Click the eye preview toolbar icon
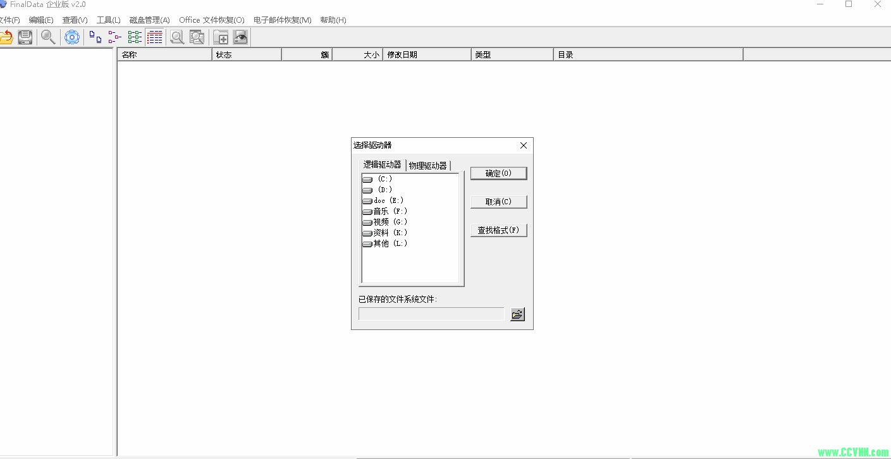 tap(240, 37)
